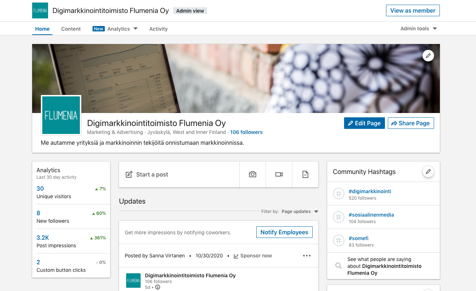
Task: Switch to the Content tab
Action: tap(71, 29)
